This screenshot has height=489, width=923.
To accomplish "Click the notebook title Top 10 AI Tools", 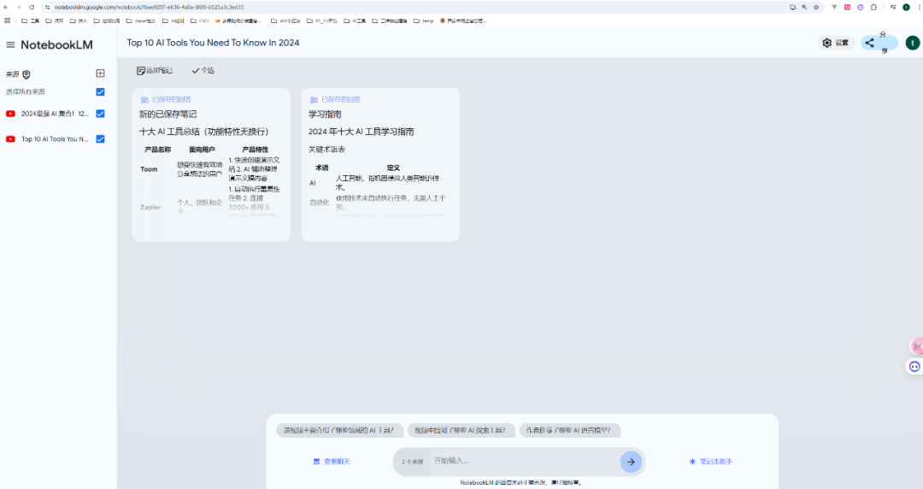I will (x=213, y=43).
